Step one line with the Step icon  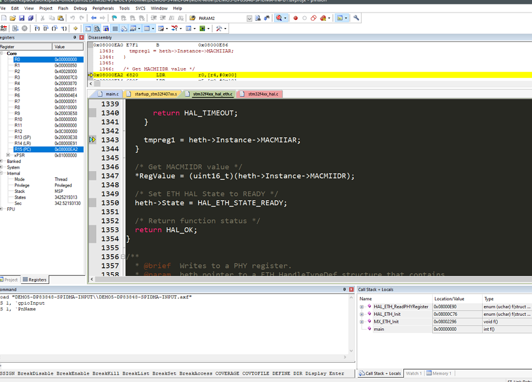37,29
